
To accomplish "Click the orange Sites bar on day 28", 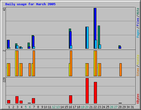I will point(121,70).
